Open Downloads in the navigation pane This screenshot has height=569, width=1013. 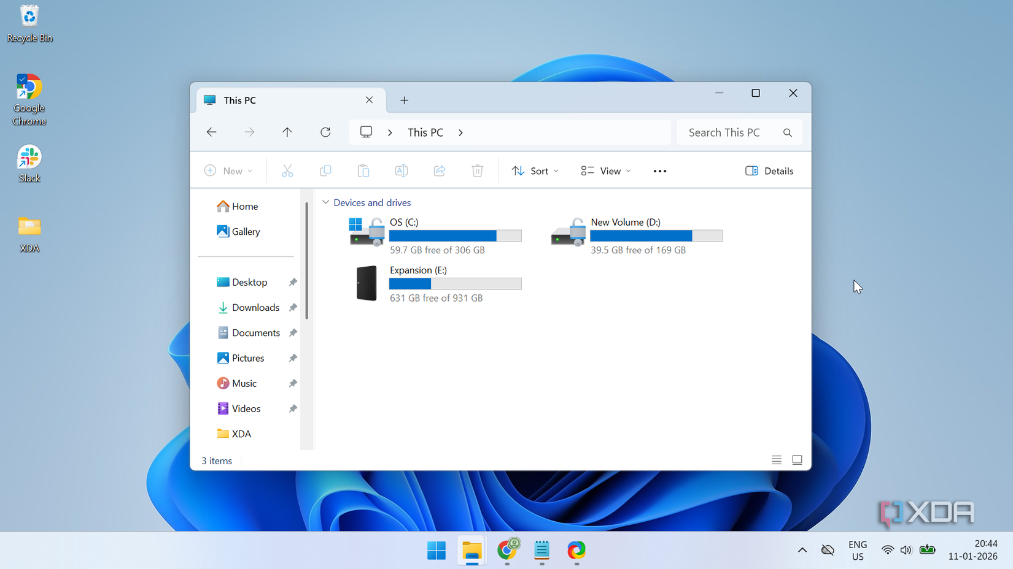click(x=249, y=307)
